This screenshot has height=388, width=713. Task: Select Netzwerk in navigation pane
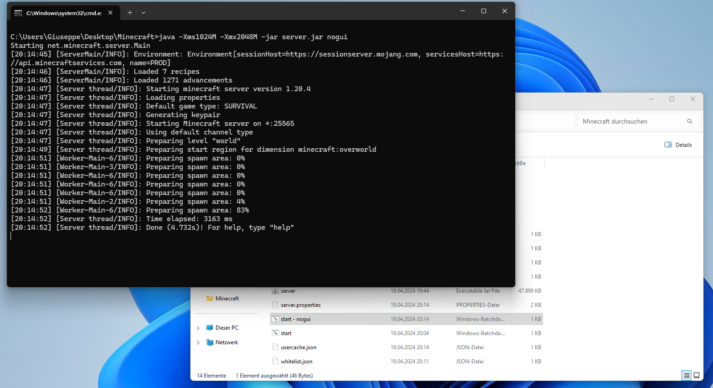tap(227, 342)
